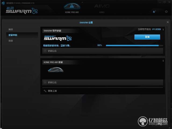Screen dimensions: 172x129
Task: Click the KONE PRO AIR mouse thumbnail
Action: click(56, 70)
